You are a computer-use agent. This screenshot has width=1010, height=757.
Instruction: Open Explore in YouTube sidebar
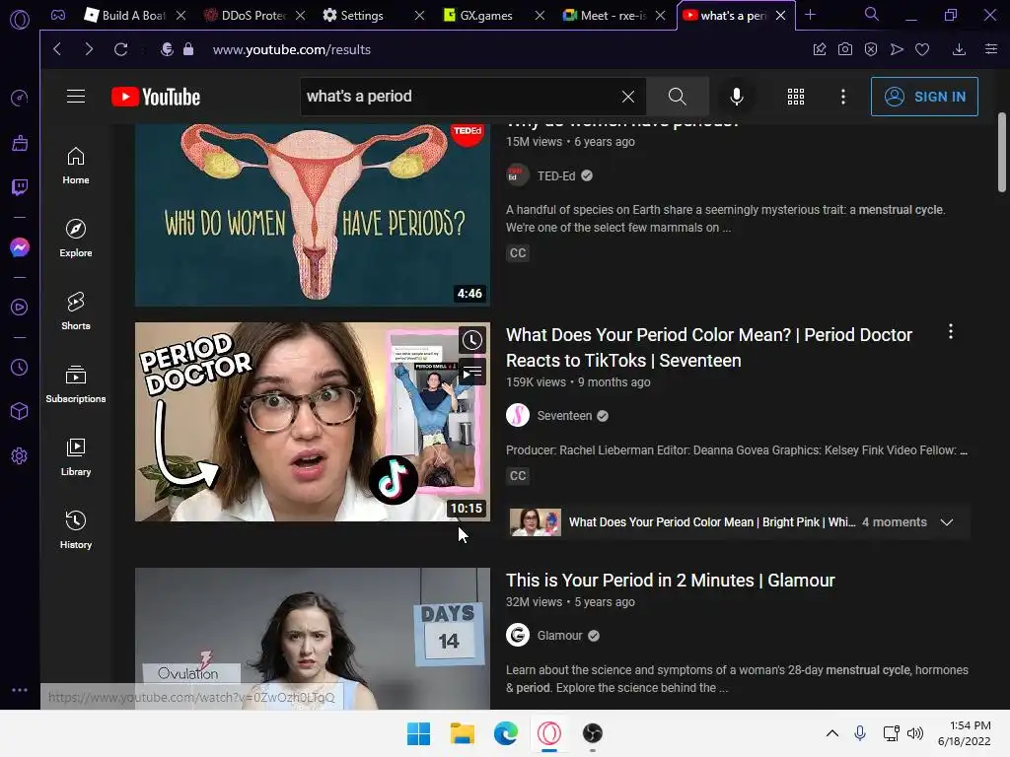76,239
